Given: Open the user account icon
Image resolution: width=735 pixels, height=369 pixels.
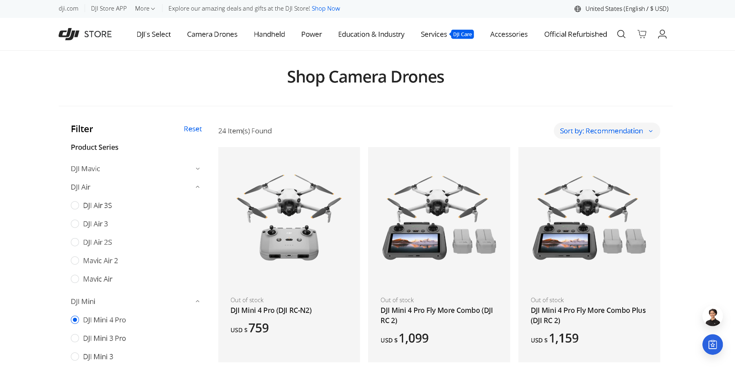Looking at the screenshot, I should pyautogui.click(x=663, y=34).
